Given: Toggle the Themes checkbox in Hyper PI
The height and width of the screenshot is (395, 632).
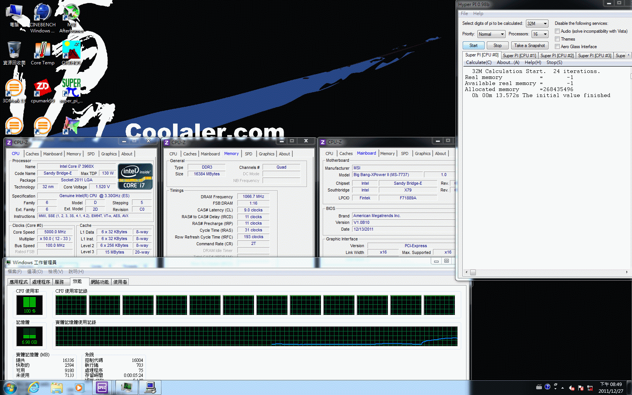Looking at the screenshot, I should [558, 39].
